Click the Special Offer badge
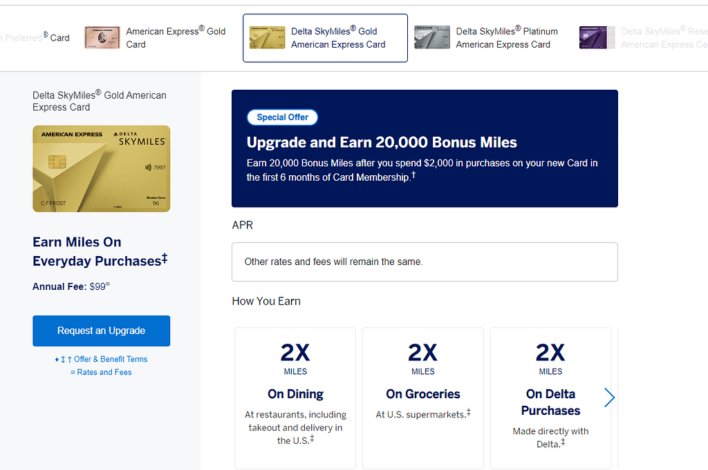Screen dimensions: 708x470 [x=282, y=117]
